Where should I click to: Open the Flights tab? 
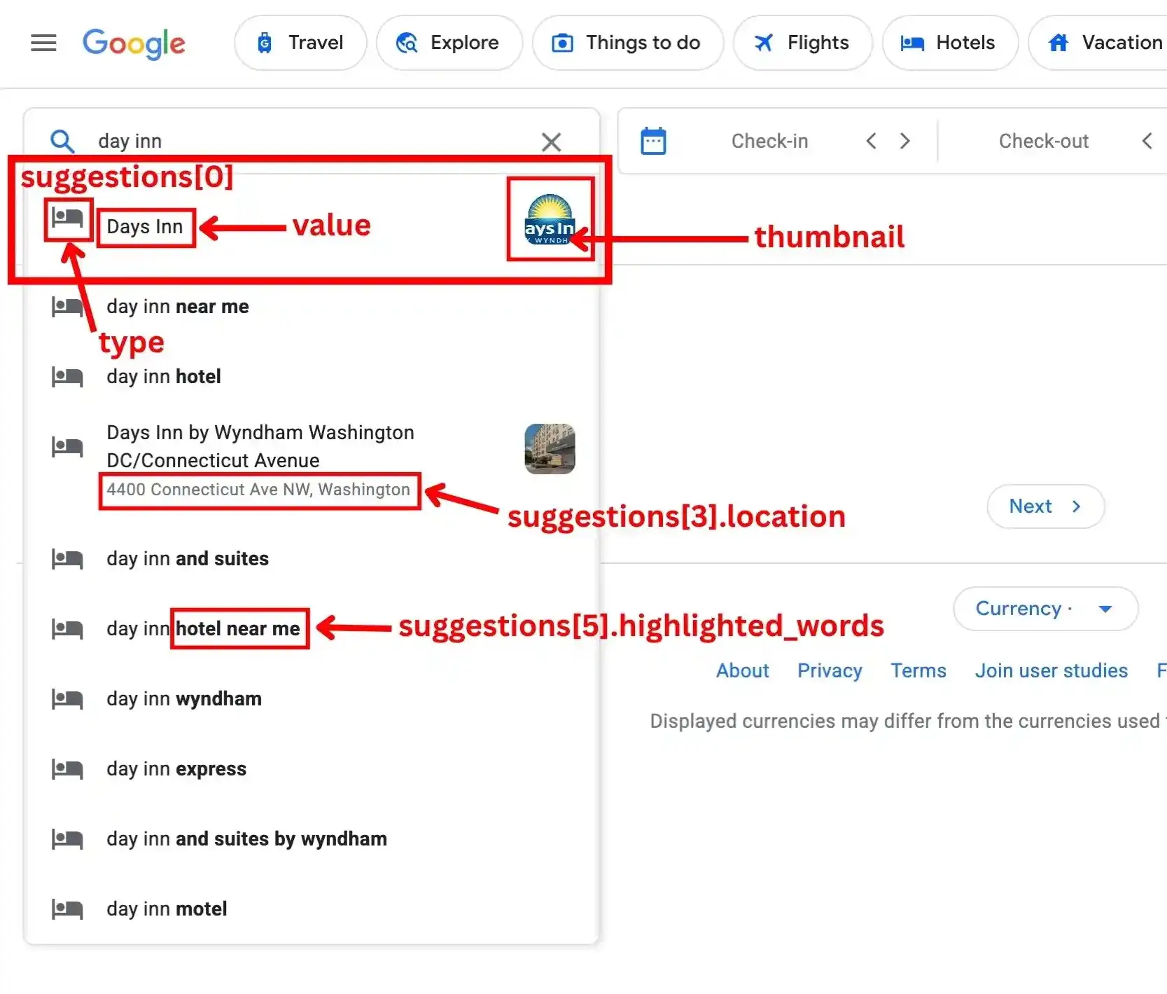click(802, 43)
